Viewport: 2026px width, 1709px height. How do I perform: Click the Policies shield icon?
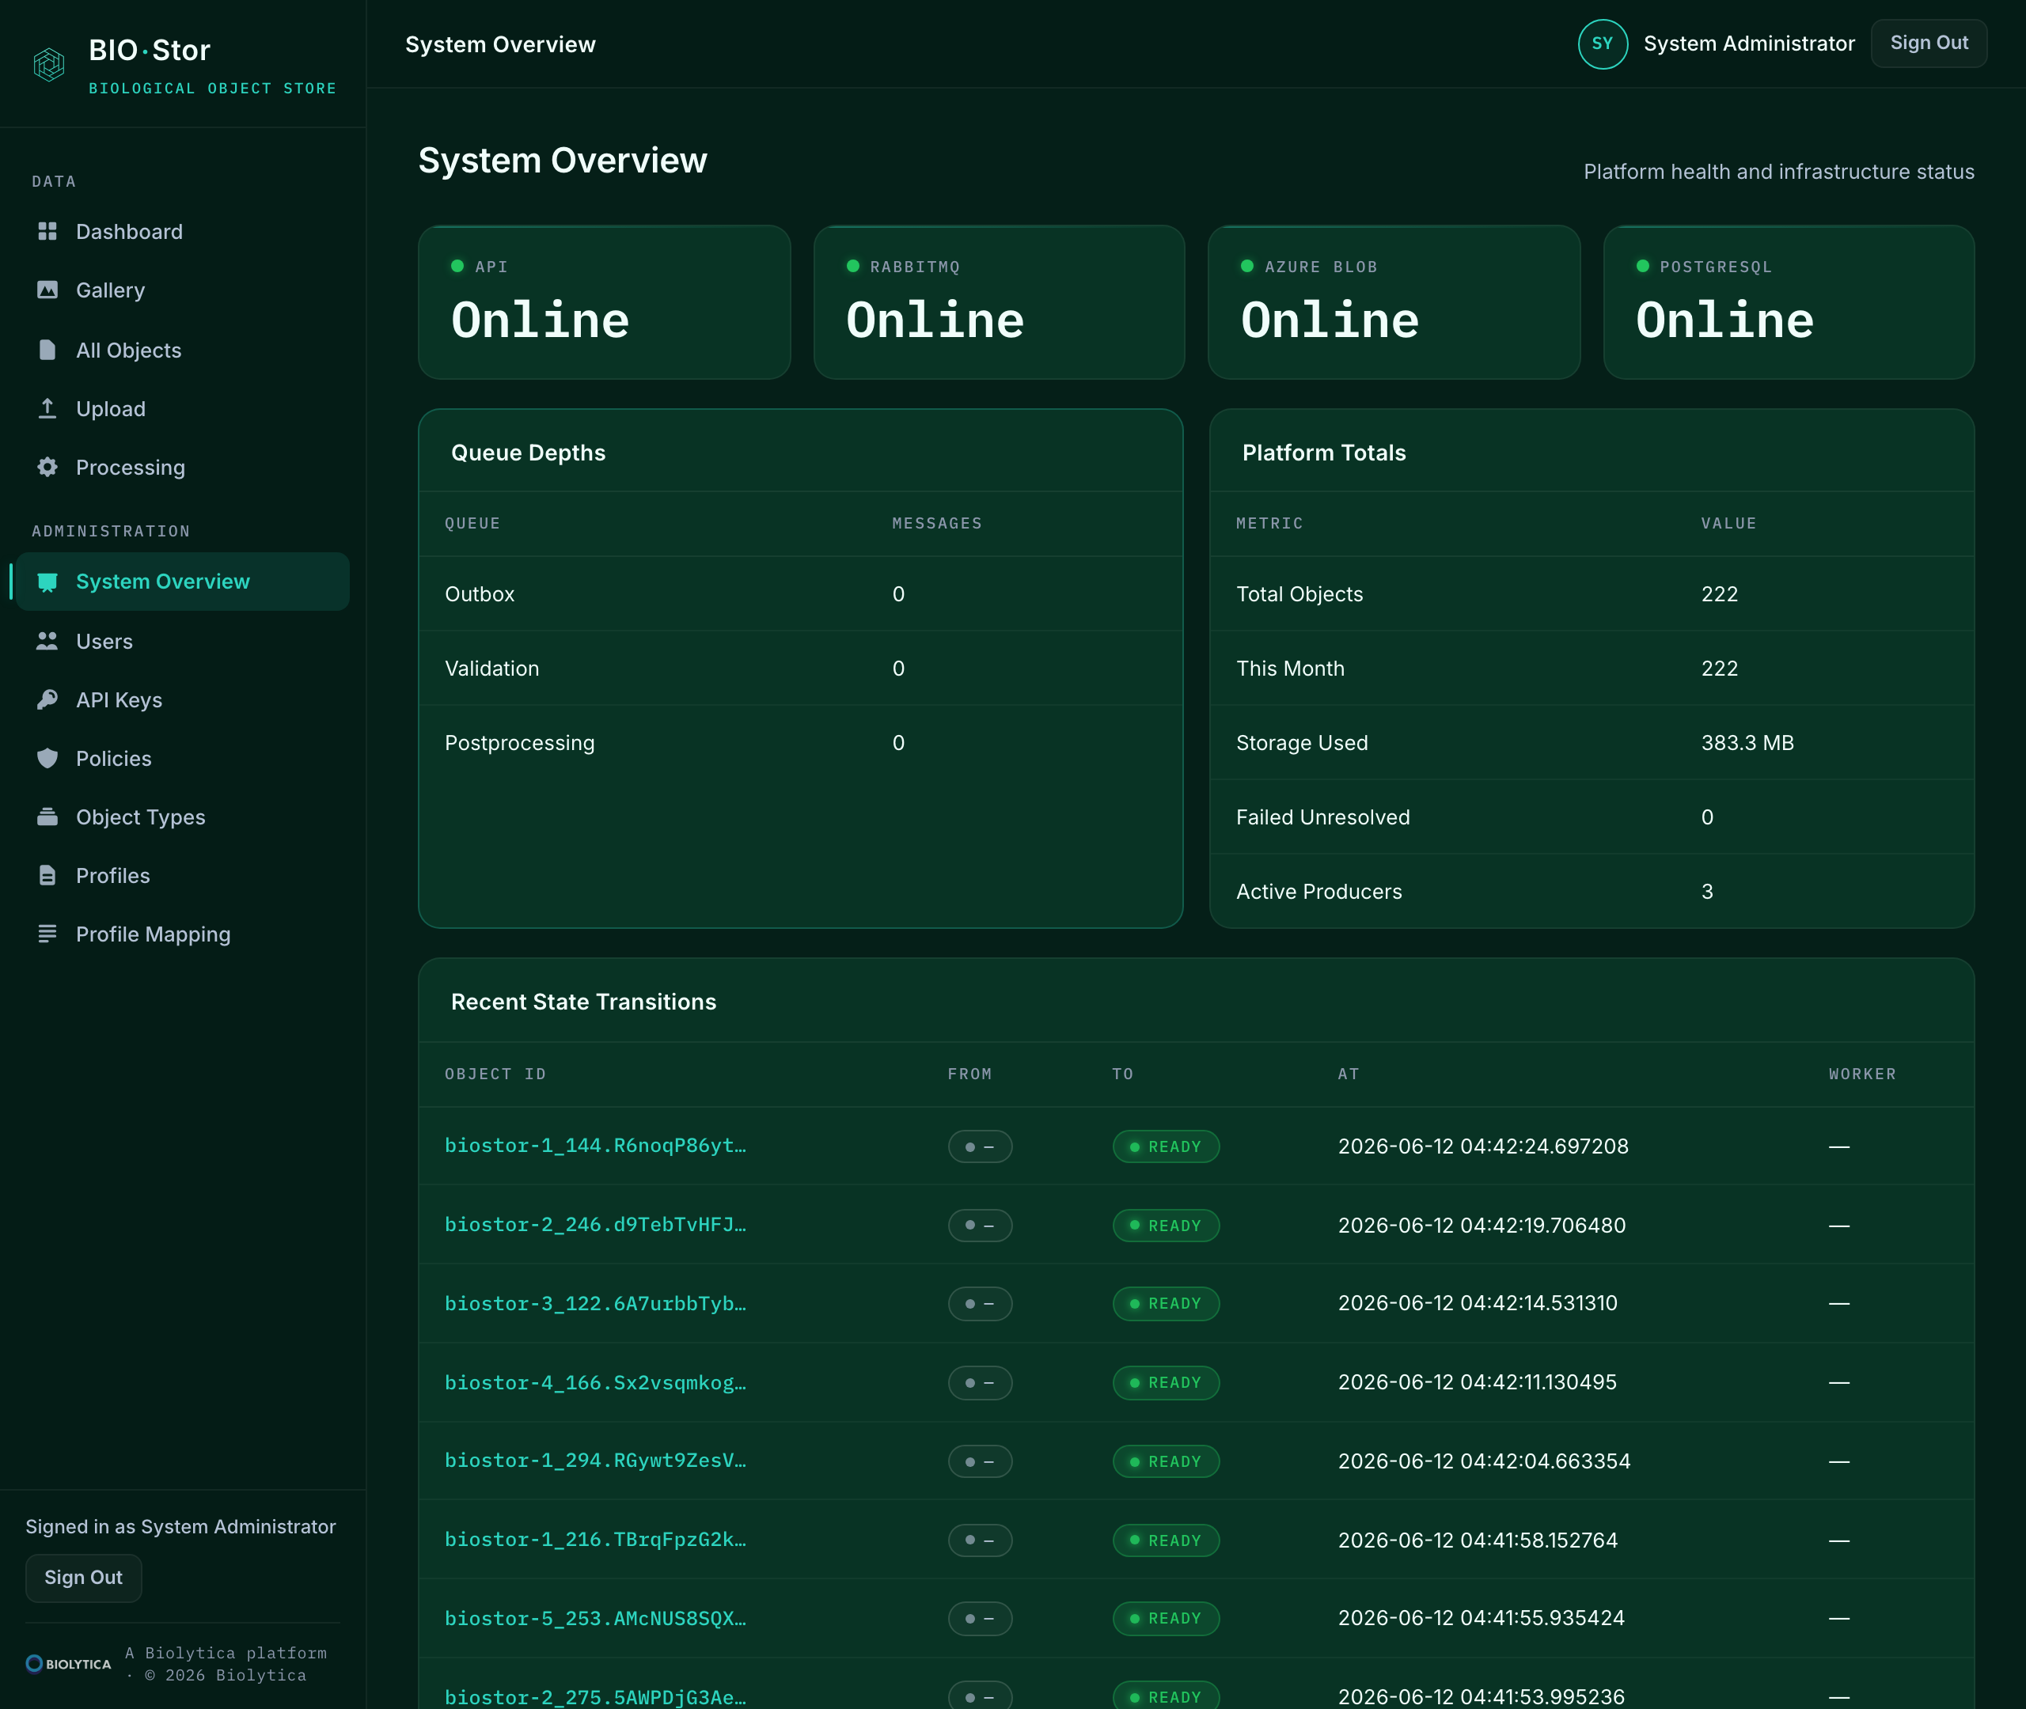click(x=47, y=759)
